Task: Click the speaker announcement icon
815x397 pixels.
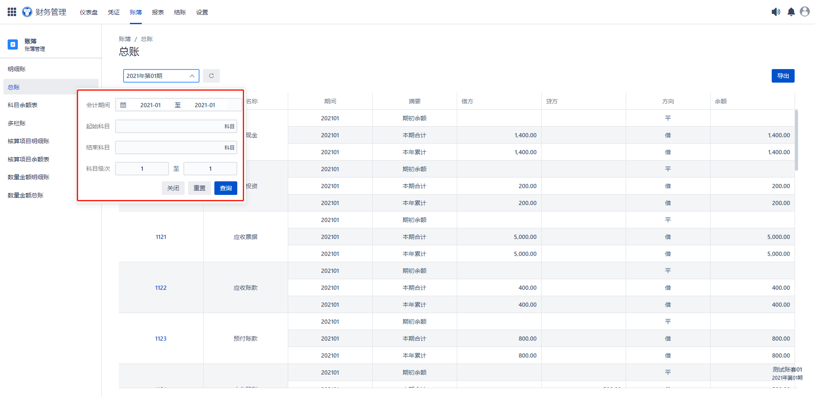Action: (x=776, y=12)
